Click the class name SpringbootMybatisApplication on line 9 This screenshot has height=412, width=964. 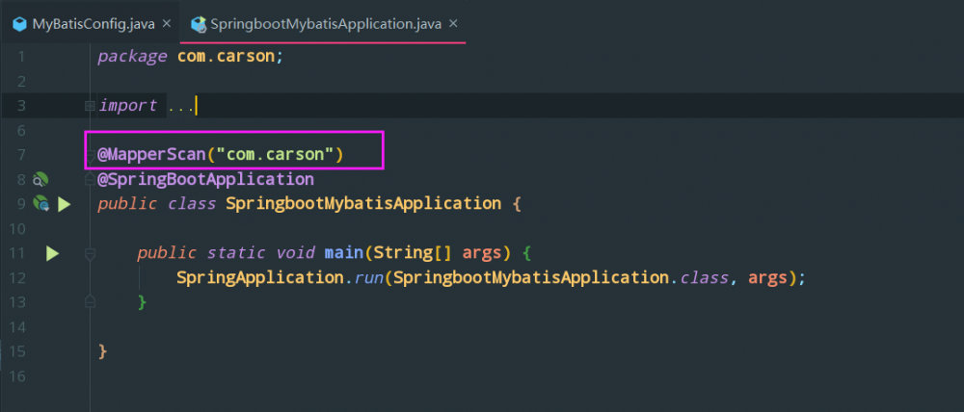[x=363, y=204]
